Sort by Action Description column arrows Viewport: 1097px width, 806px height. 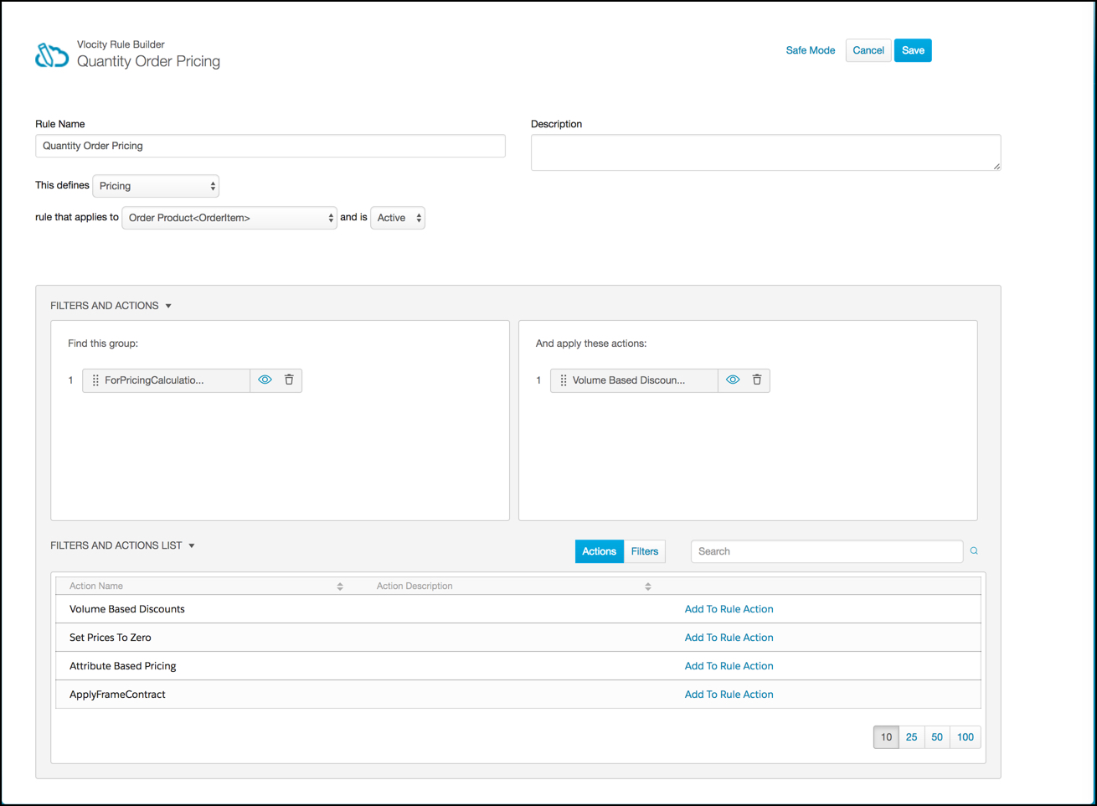coord(648,586)
